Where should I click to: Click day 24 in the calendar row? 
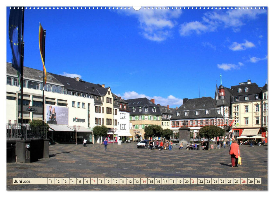215,181
